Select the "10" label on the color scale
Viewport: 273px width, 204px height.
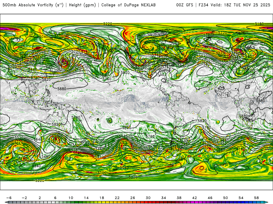click(x=71, y=198)
